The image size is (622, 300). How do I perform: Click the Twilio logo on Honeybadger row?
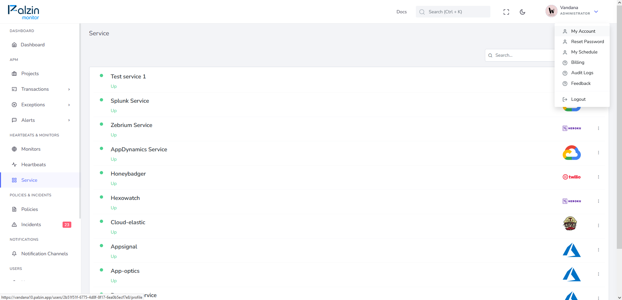(571, 177)
